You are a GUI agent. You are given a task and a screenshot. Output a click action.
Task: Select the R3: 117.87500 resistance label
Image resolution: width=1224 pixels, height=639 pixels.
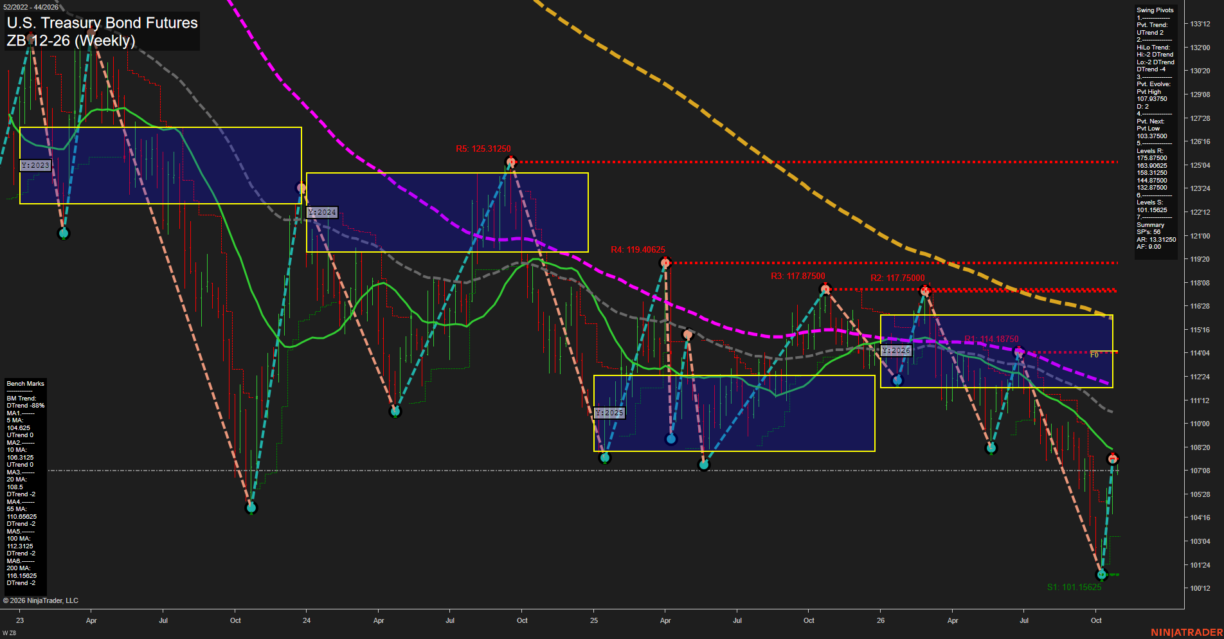point(798,276)
